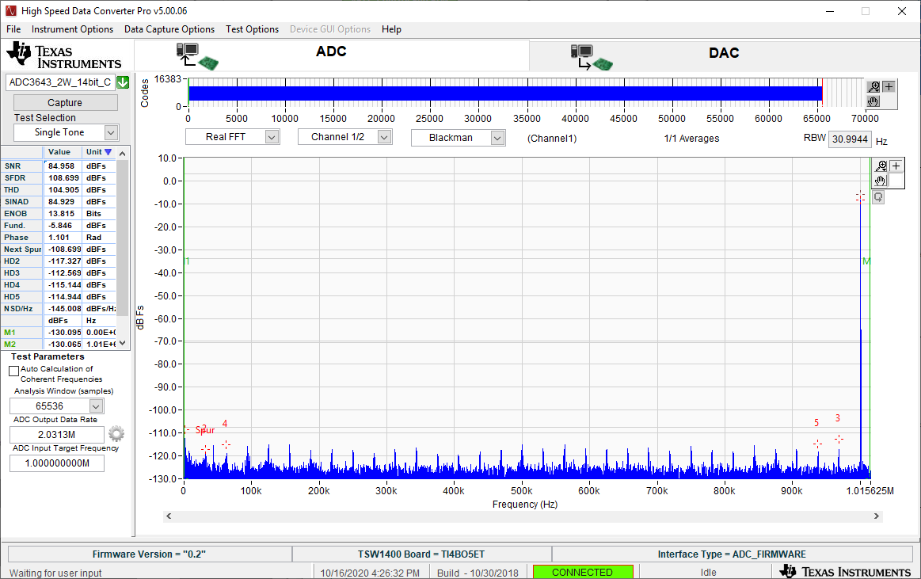Select the pan hand tool on the FFT plot
The image size is (921, 579).
point(879,181)
